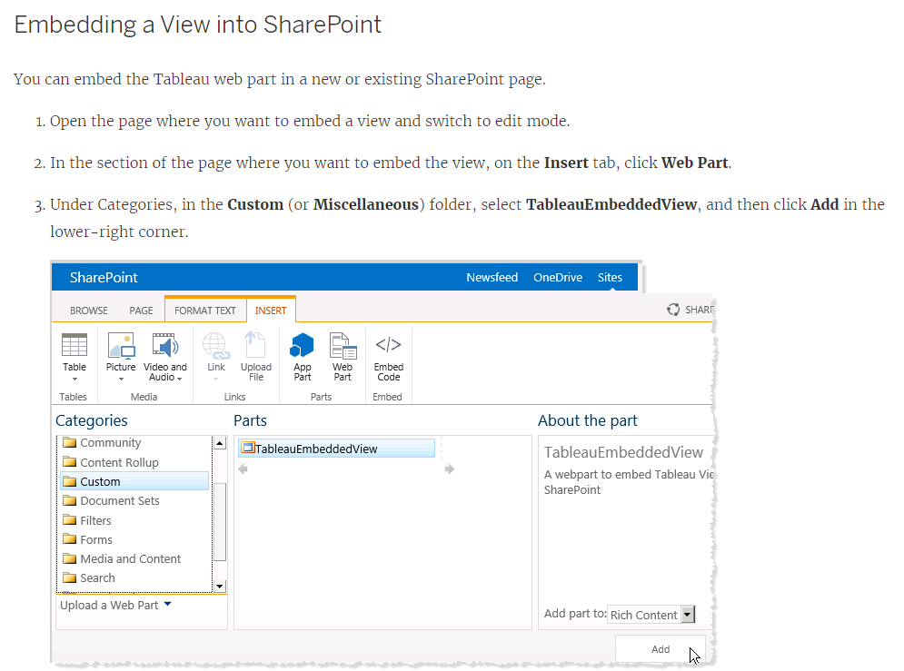Open the BROWSE tab
This screenshot has height=671, width=904.
point(87,310)
